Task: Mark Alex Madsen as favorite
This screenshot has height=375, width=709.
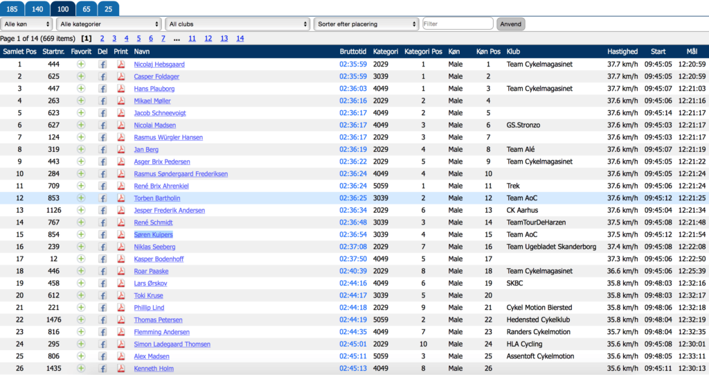Action: tap(81, 356)
